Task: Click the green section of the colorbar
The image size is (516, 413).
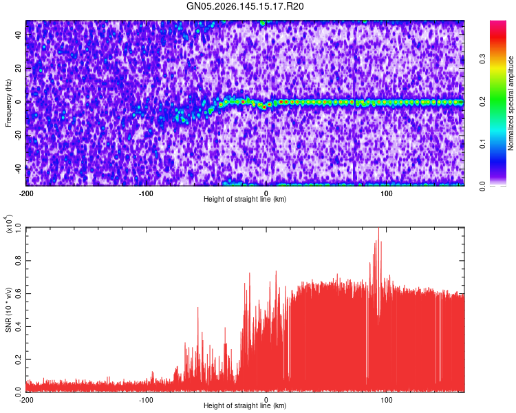Action: click(x=498, y=99)
